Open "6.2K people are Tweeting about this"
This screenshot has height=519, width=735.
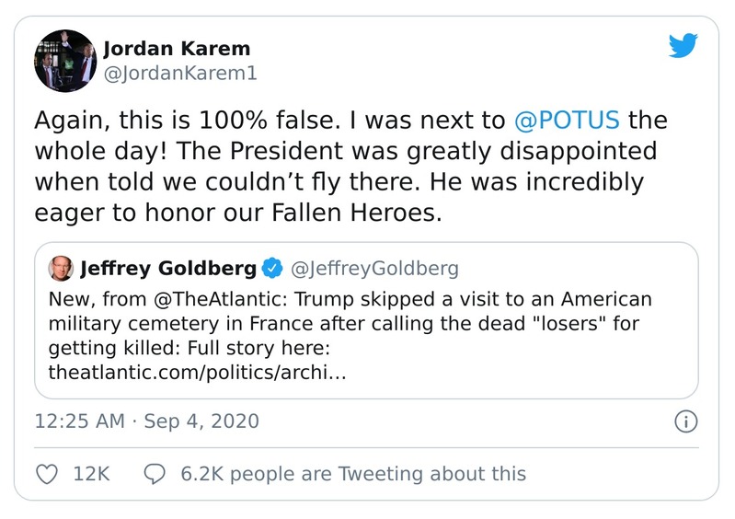(x=353, y=474)
